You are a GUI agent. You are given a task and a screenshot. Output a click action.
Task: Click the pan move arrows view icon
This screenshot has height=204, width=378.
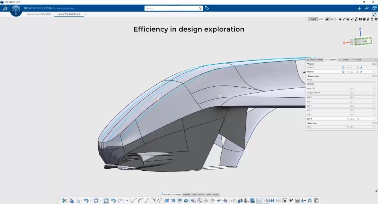click(x=336, y=19)
